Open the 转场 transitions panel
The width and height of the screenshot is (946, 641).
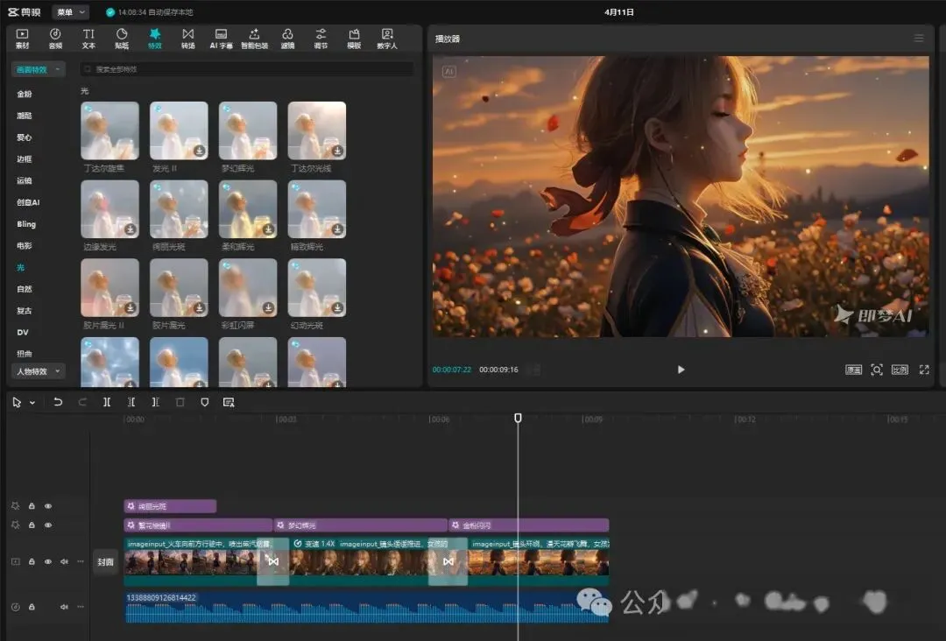(188, 38)
